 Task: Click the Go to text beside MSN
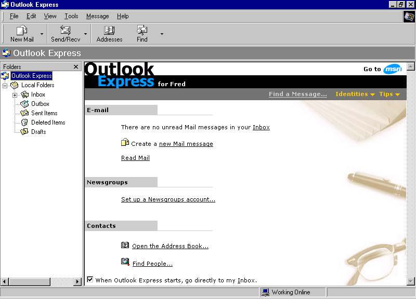tap(372, 69)
